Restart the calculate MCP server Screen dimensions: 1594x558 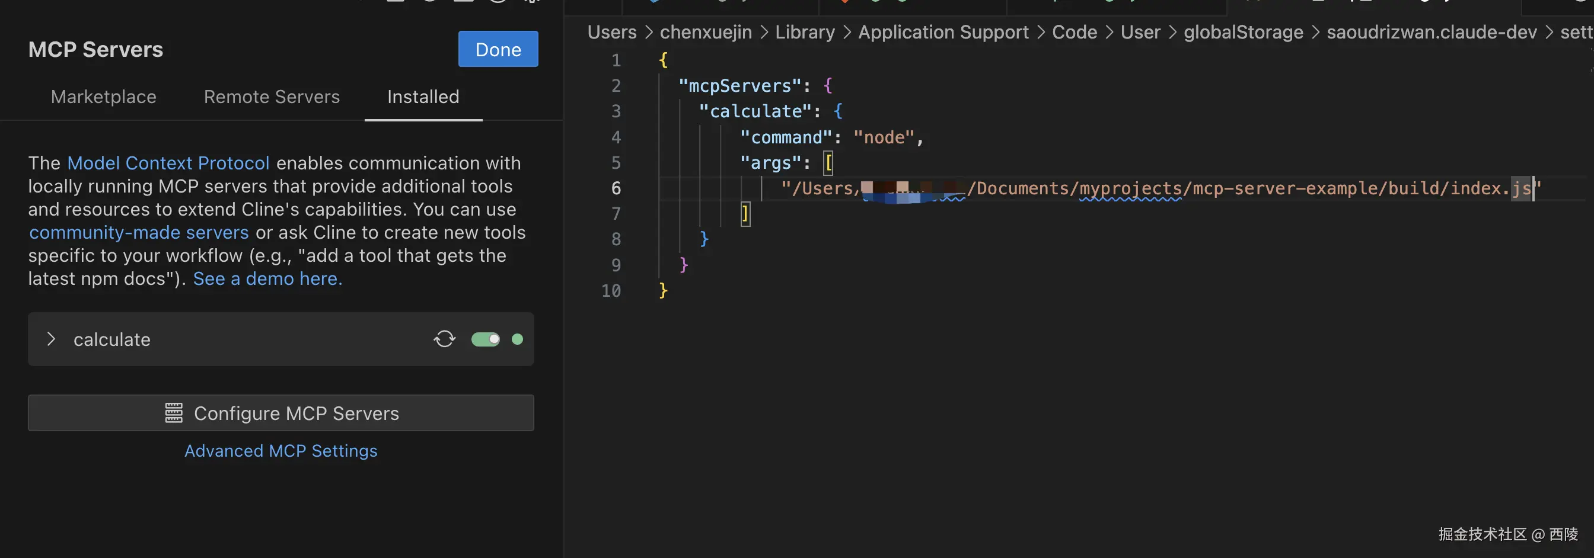pyautogui.click(x=444, y=339)
